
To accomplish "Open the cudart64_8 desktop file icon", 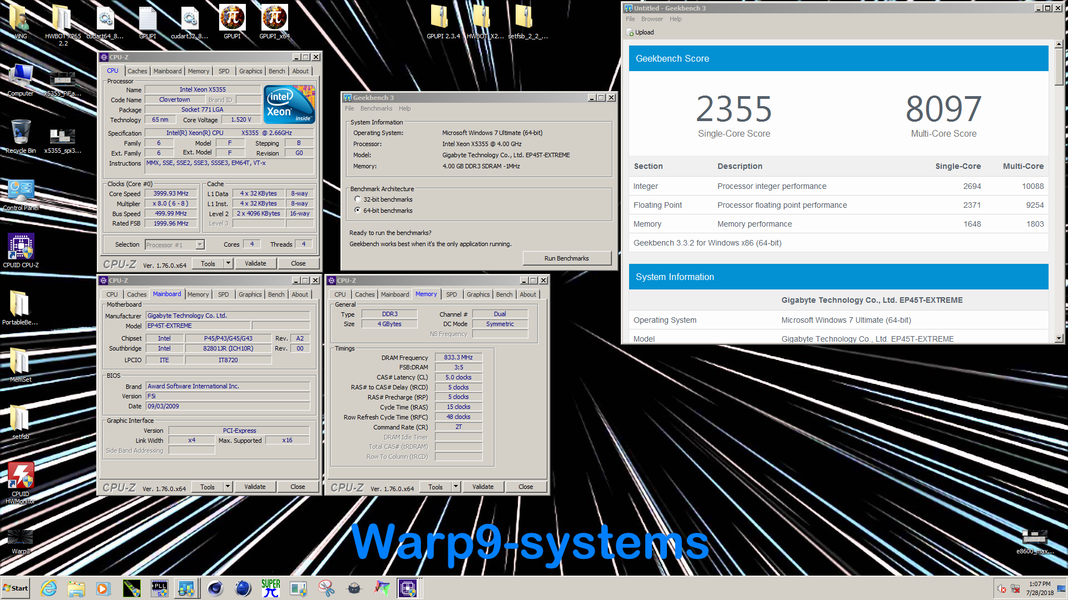I will pos(105,22).
